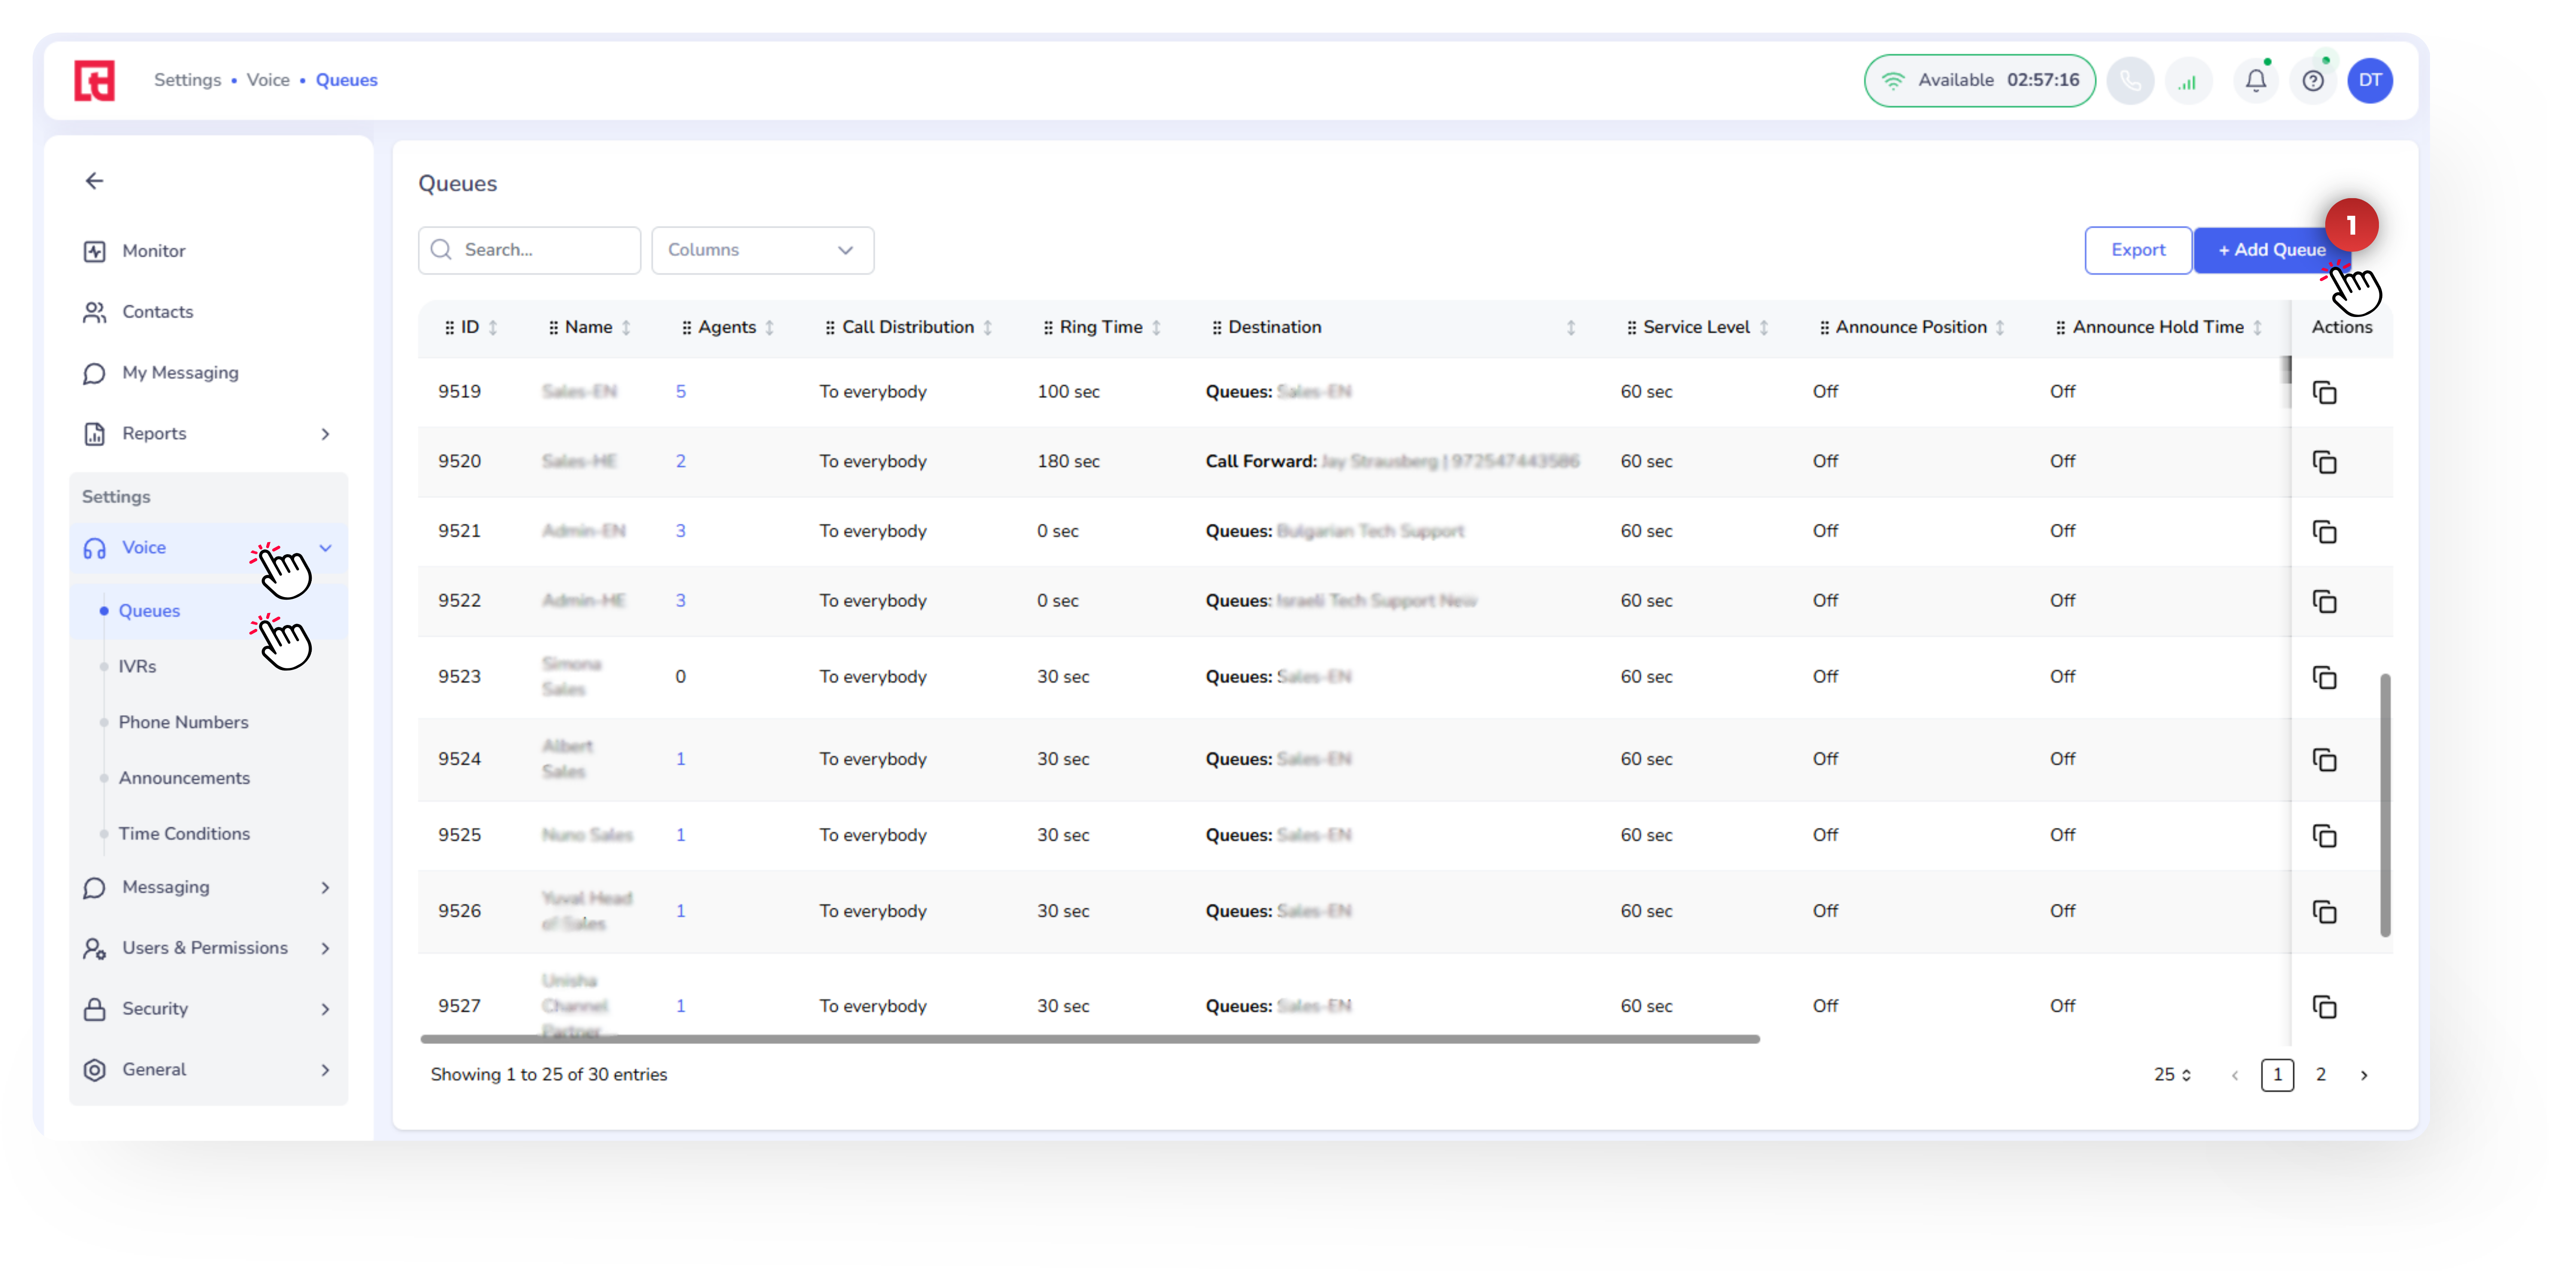Change the 25 entries per page selector

pos(2172,1074)
